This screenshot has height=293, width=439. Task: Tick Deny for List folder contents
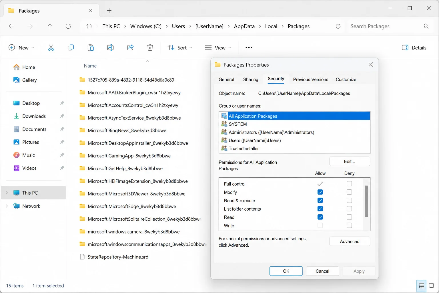[349, 209]
